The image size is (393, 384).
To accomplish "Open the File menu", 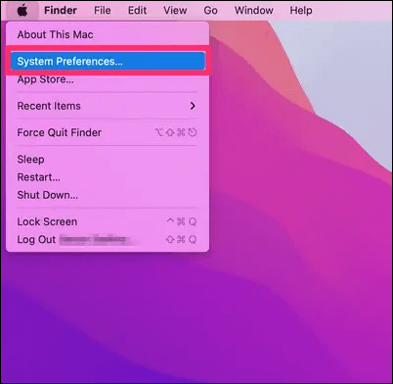I will [x=103, y=11].
